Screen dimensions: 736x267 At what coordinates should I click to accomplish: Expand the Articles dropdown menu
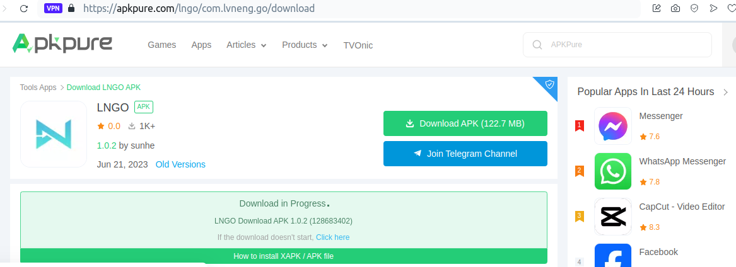coord(246,45)
